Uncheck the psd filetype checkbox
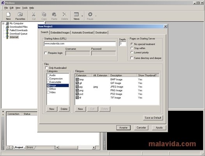The height and width of the screenshot is (156, 205). tap(77, 94)
